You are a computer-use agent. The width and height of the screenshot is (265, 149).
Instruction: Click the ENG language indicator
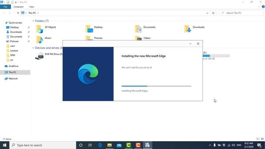(x=239, y=145)
